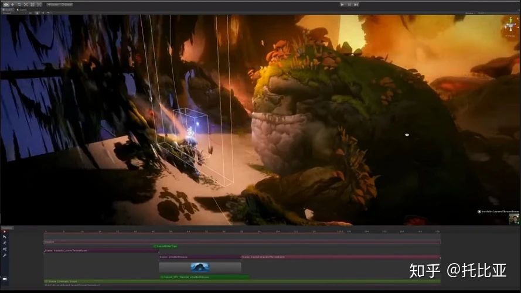The width and height of the screenshot is (521, 293).
Task: Select the pink Scene clip on the right
Action: tap(341, 257)
